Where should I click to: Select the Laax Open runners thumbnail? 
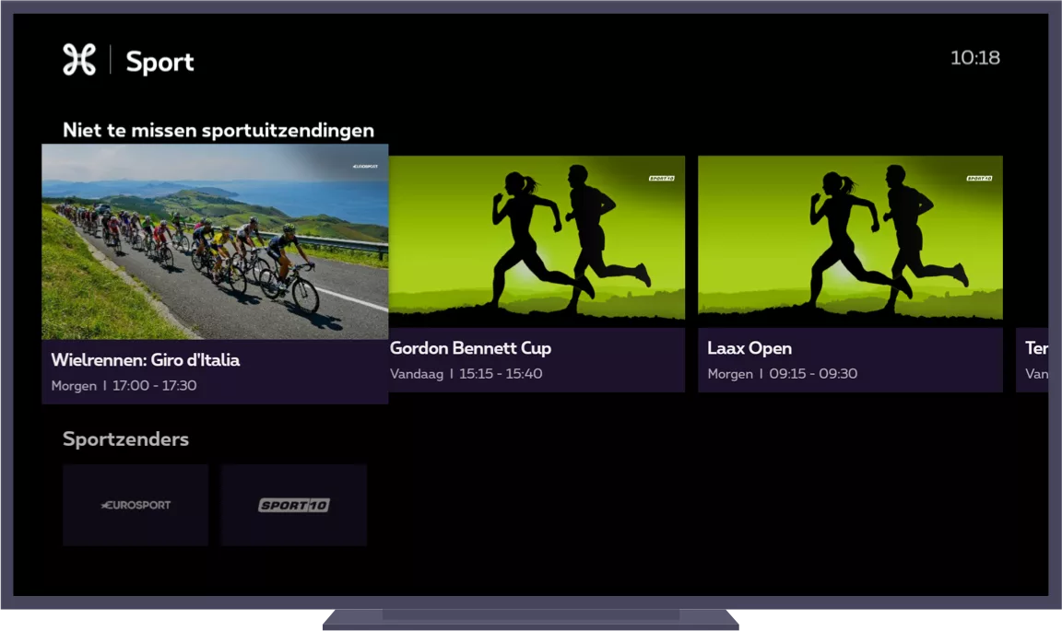click(850, 241)
